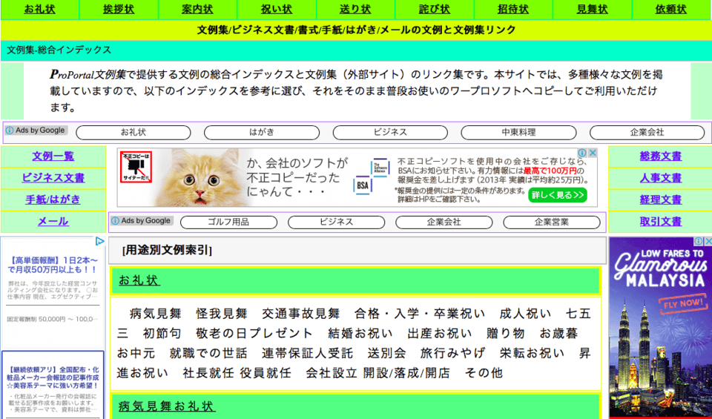The height and width of the screenshot is (419, 712).
Task: Click the AdChoices icon on the cat banner ad
Action: pyautogui.click(x=583, y=153)
